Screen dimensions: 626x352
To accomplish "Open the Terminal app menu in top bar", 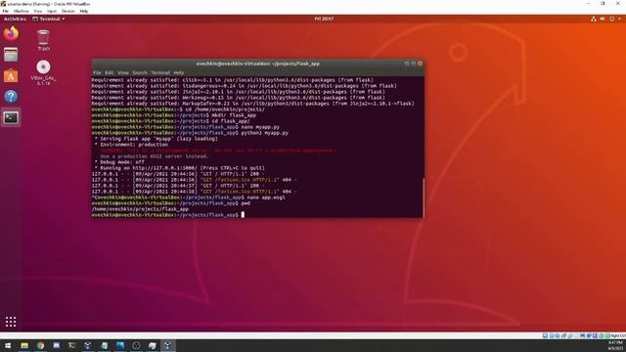I will (49, 19).
